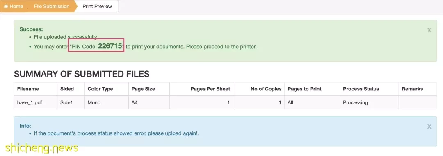Click the Home house icon in breadcrumb
This screenshot has height=156, width=443.
[x=6, y=6]
